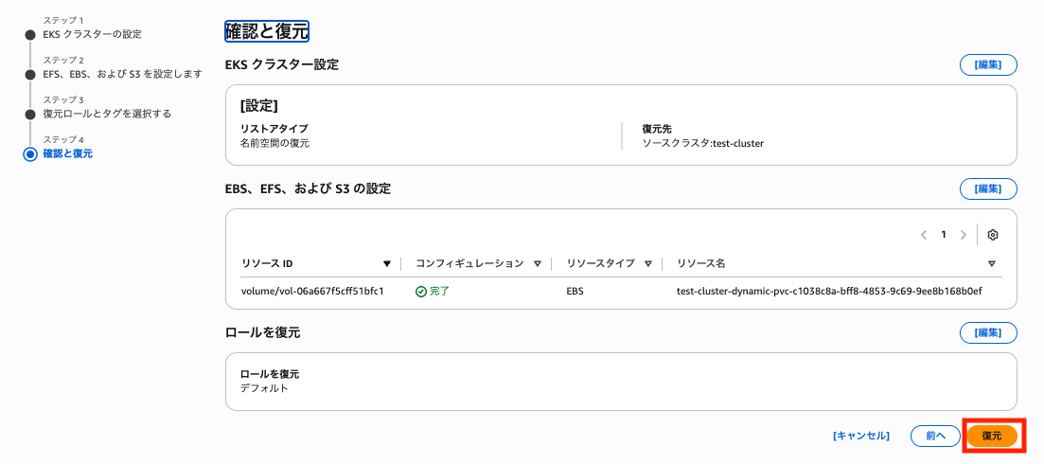Click the 前へ button
Screen dimensions: 1044x464
(x=935, y=436)
